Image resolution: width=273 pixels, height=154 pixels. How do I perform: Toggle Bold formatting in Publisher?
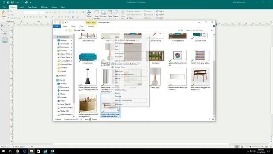(x=25, y=17)
